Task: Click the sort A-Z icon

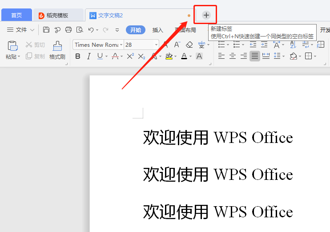Action: [x=293, y=45]
